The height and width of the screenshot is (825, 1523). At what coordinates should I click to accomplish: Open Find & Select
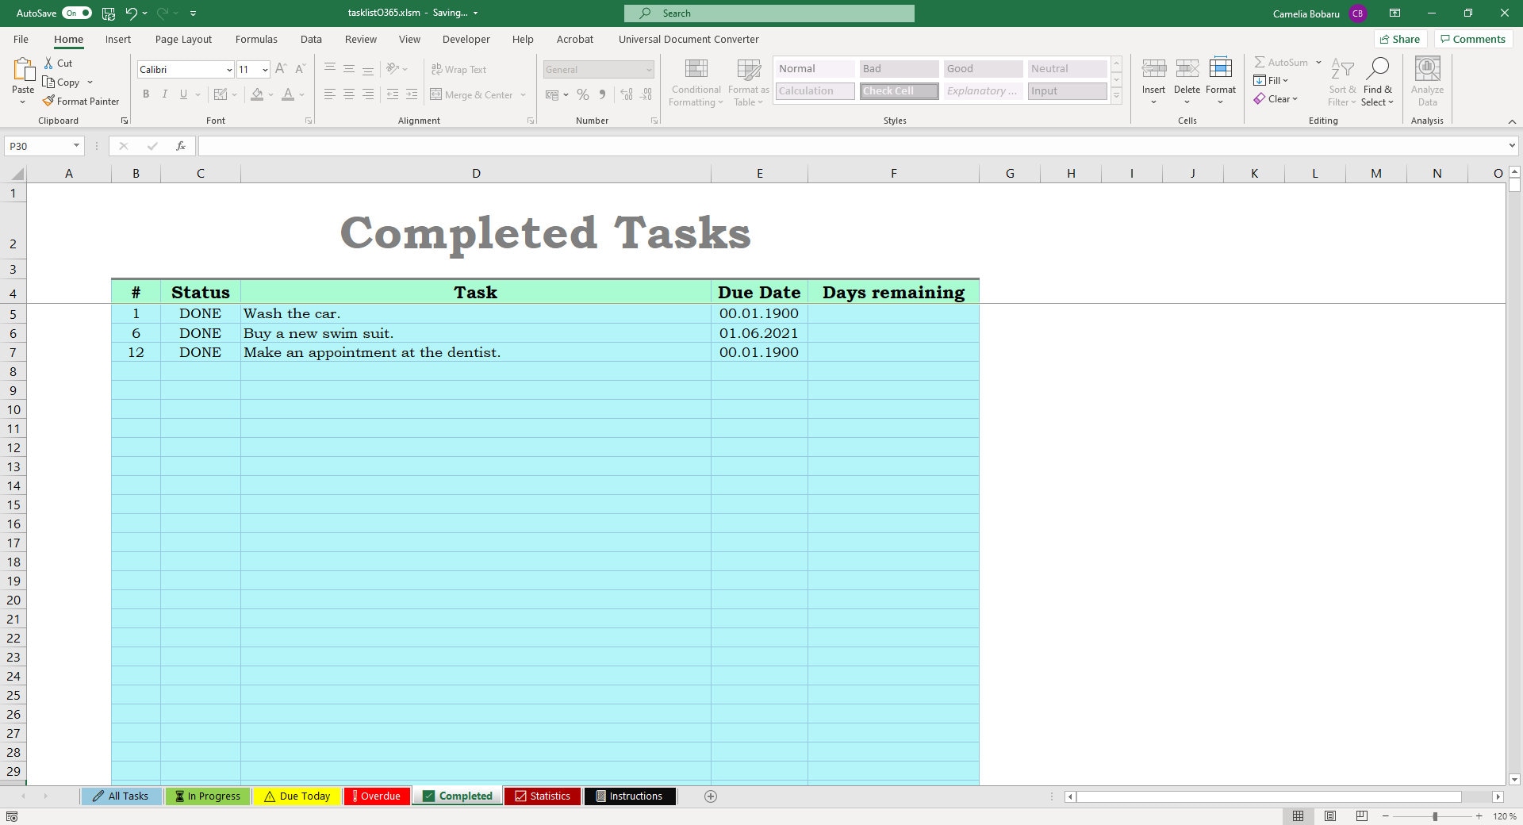[1377, 82]
